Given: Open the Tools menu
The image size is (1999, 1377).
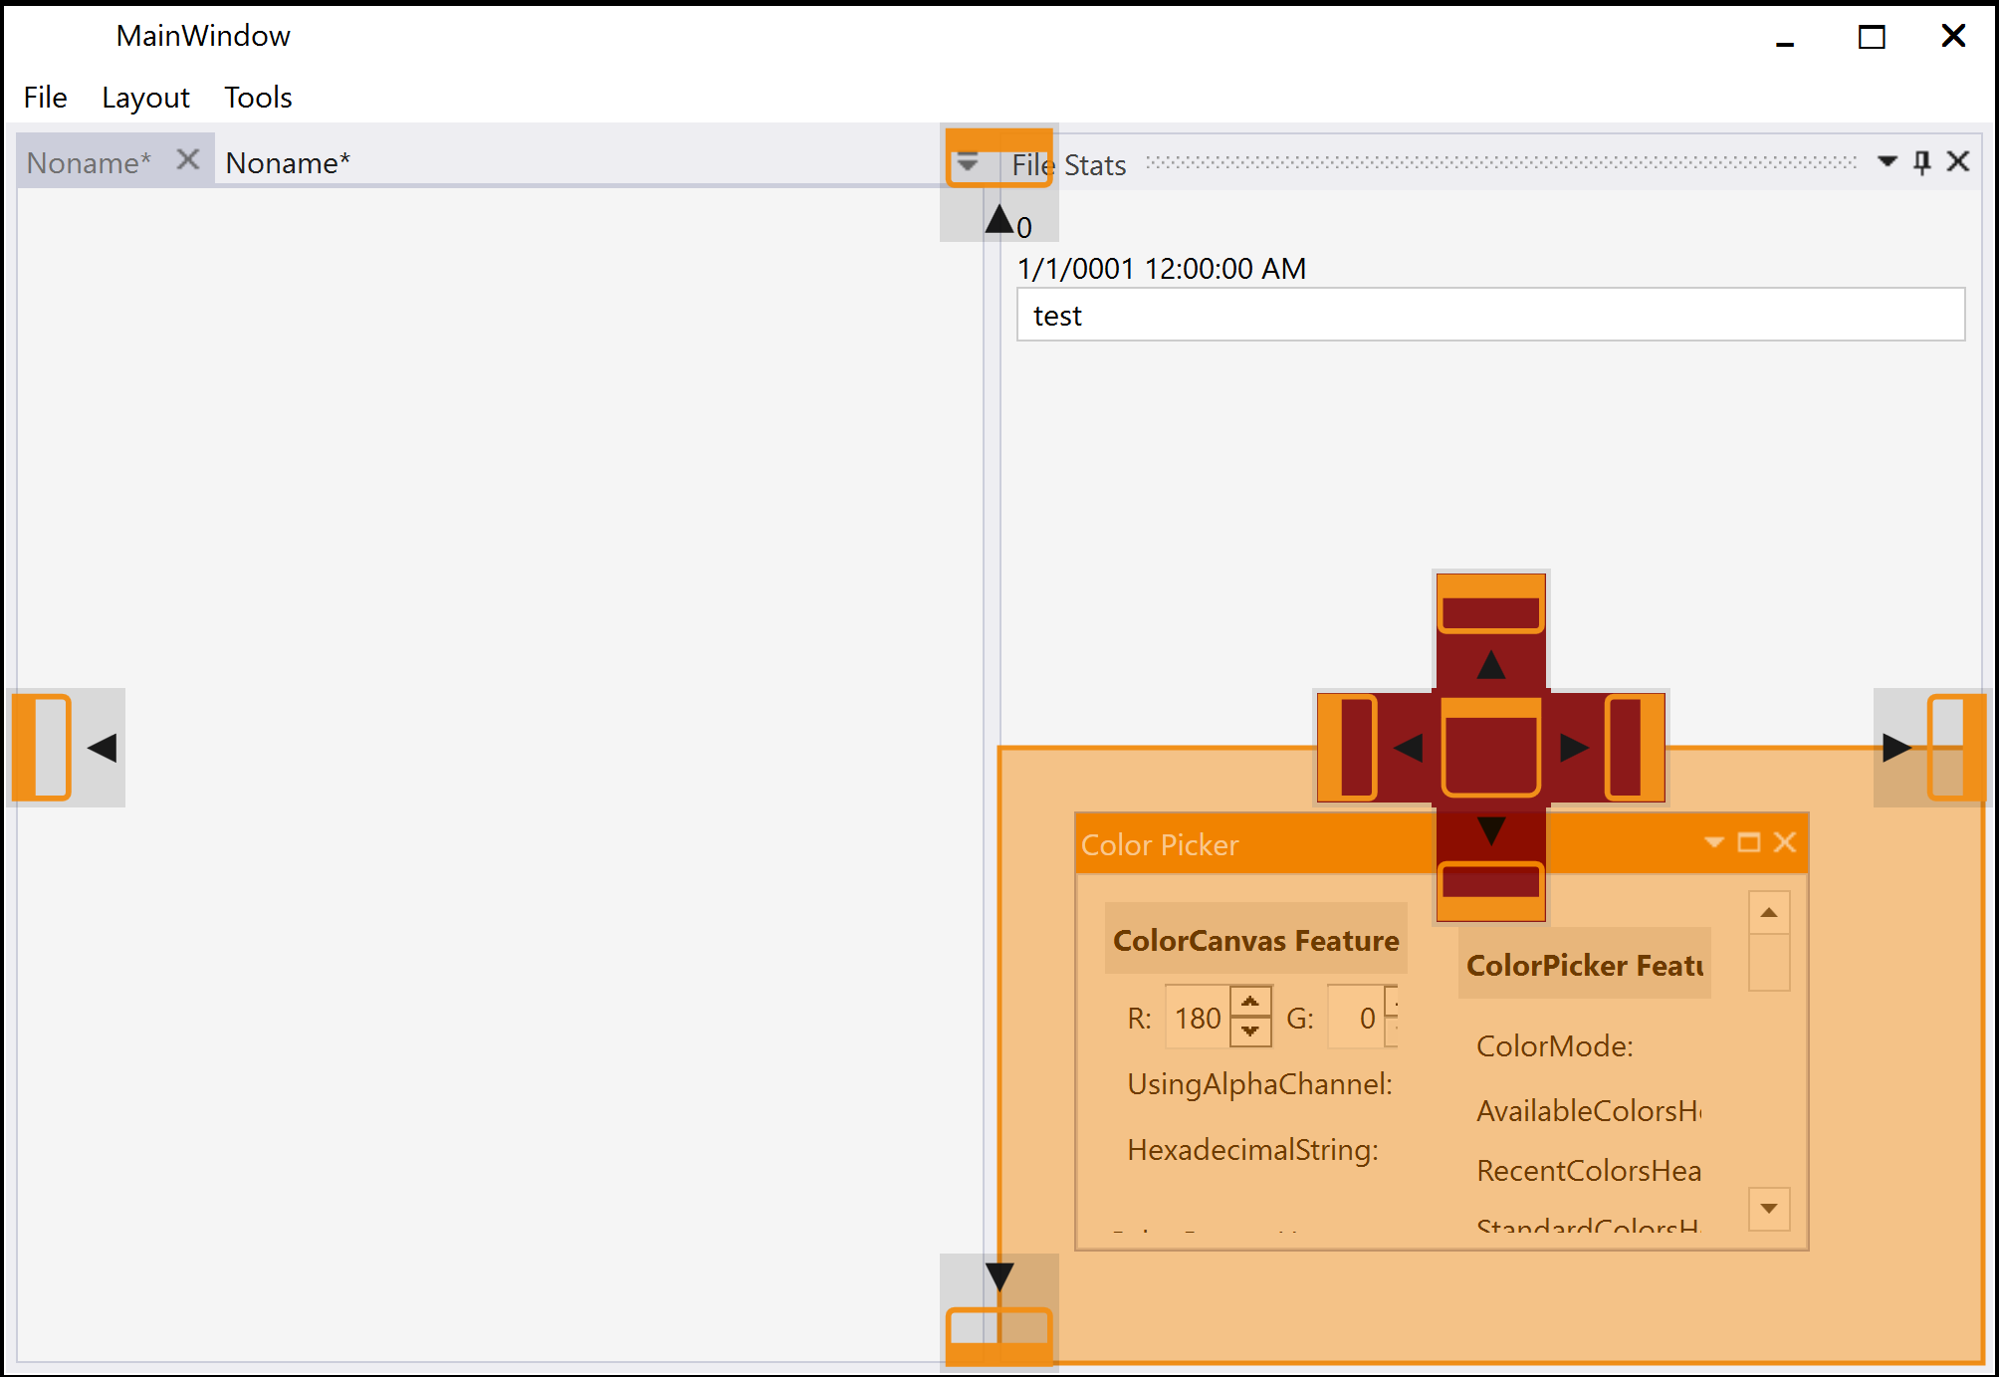Looking at the screenshot, I should (x=257, y=98).
